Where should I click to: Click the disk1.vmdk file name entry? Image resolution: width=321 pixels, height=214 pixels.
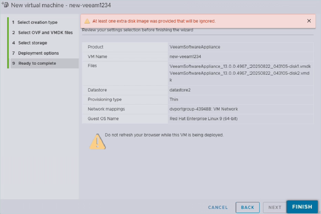(x=240, y=66)
